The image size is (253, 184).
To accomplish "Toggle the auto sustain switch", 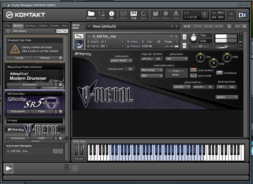I will click(194, 70).
